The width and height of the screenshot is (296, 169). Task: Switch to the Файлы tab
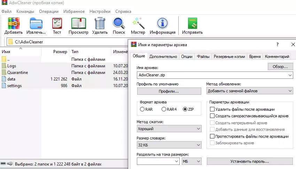(x=203, y=57)
